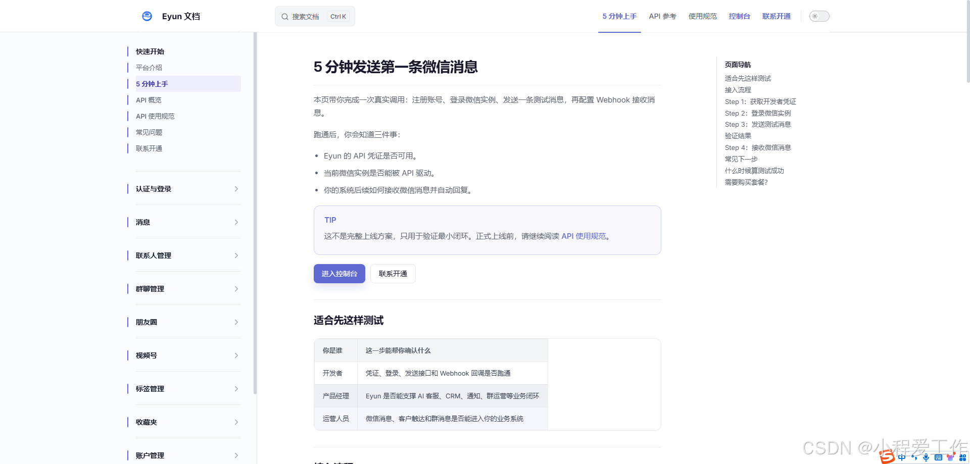
Task: Click the 运营人员 table cell
Action: pos(335,419)
